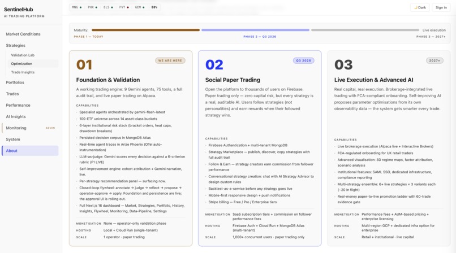Open Trade Insights sub-item
This screenshot has height=253, width=456.
pos(23,72)
